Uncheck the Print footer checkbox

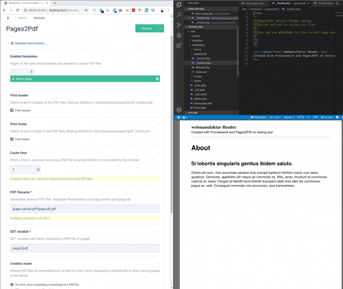coord(12,139)
